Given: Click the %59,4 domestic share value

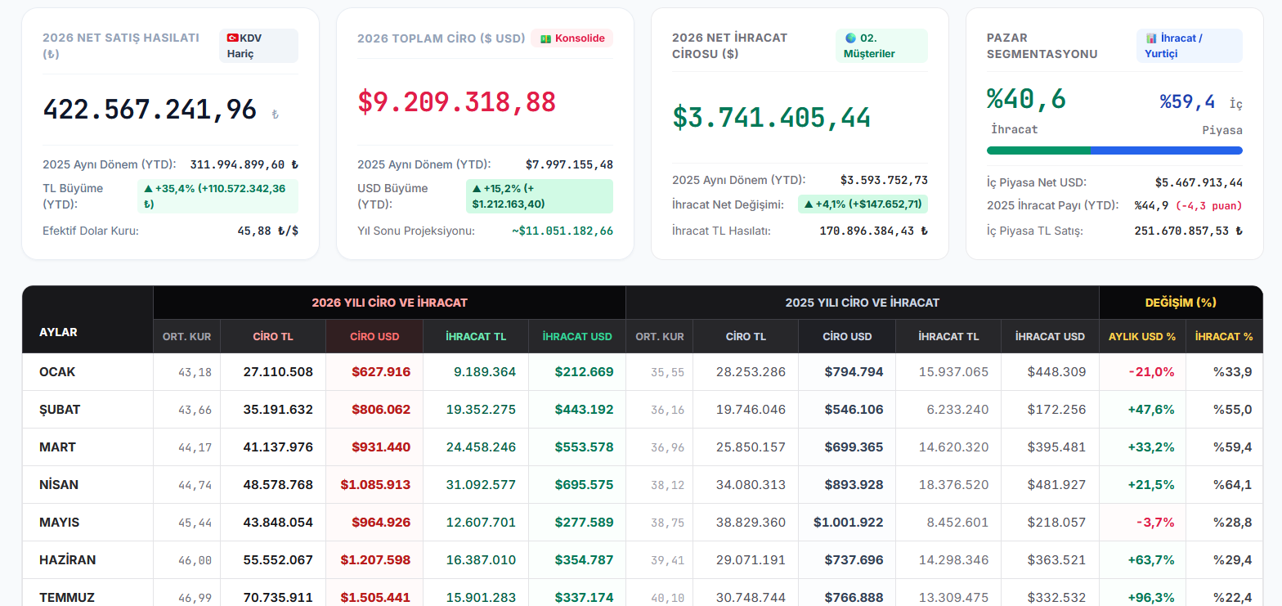Looking at the screenshot, I should coord(1187,102).
